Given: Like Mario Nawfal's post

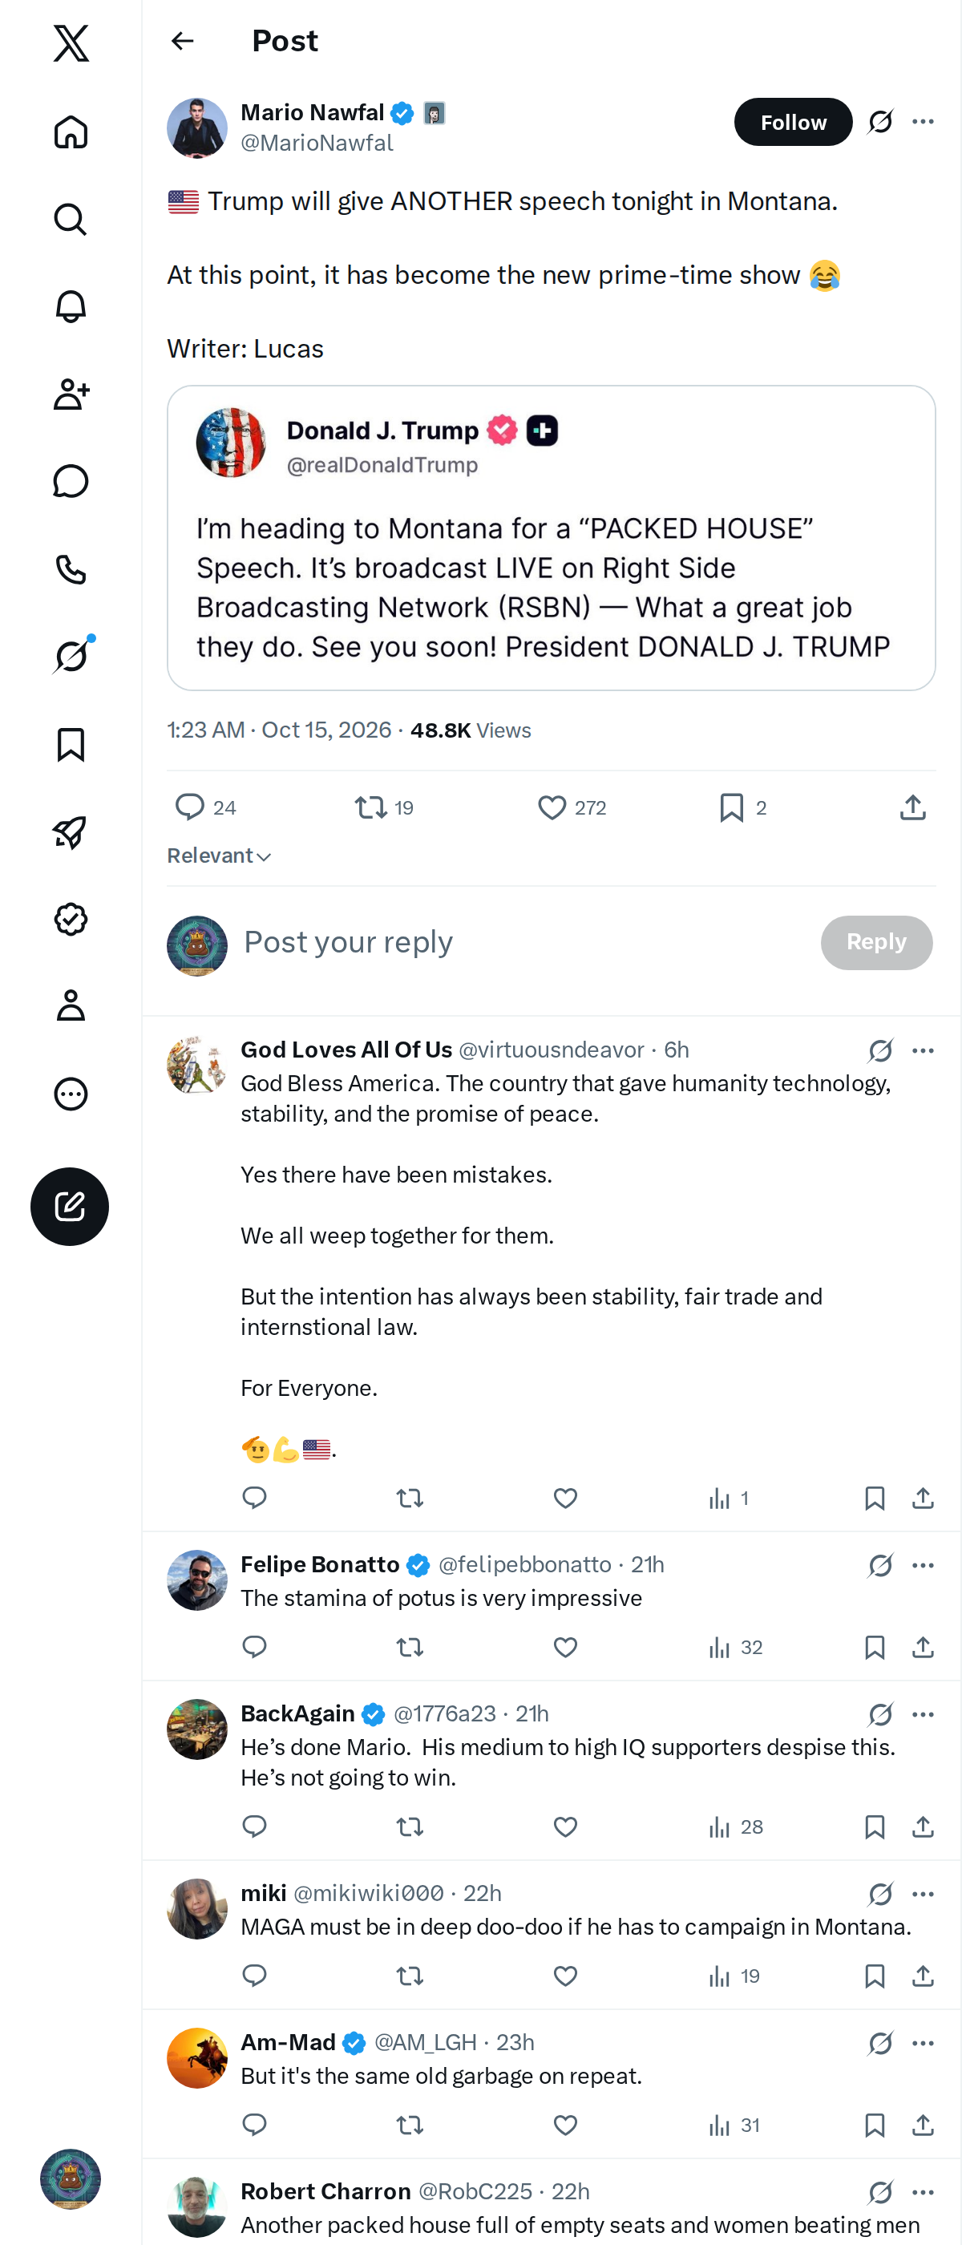Looking at the screenshot, I should pyautogui.click(x=552, y=808).
